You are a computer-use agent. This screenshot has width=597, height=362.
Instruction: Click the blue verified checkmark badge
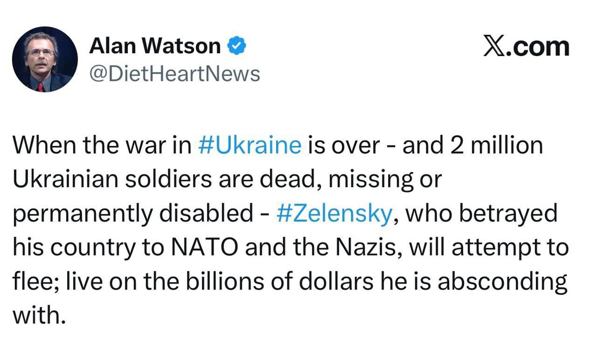[236, 46]
